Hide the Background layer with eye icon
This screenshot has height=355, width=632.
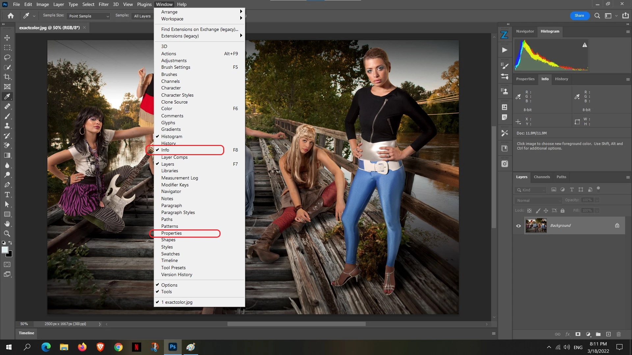point(518,226)
